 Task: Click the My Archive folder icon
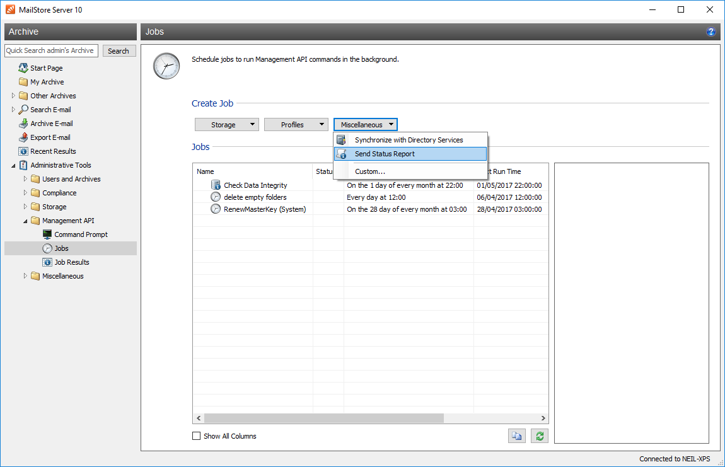[x=23, y=82]
